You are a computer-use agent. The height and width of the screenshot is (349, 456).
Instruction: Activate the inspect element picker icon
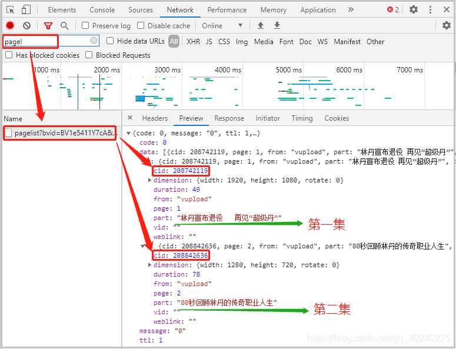[11, 10]
